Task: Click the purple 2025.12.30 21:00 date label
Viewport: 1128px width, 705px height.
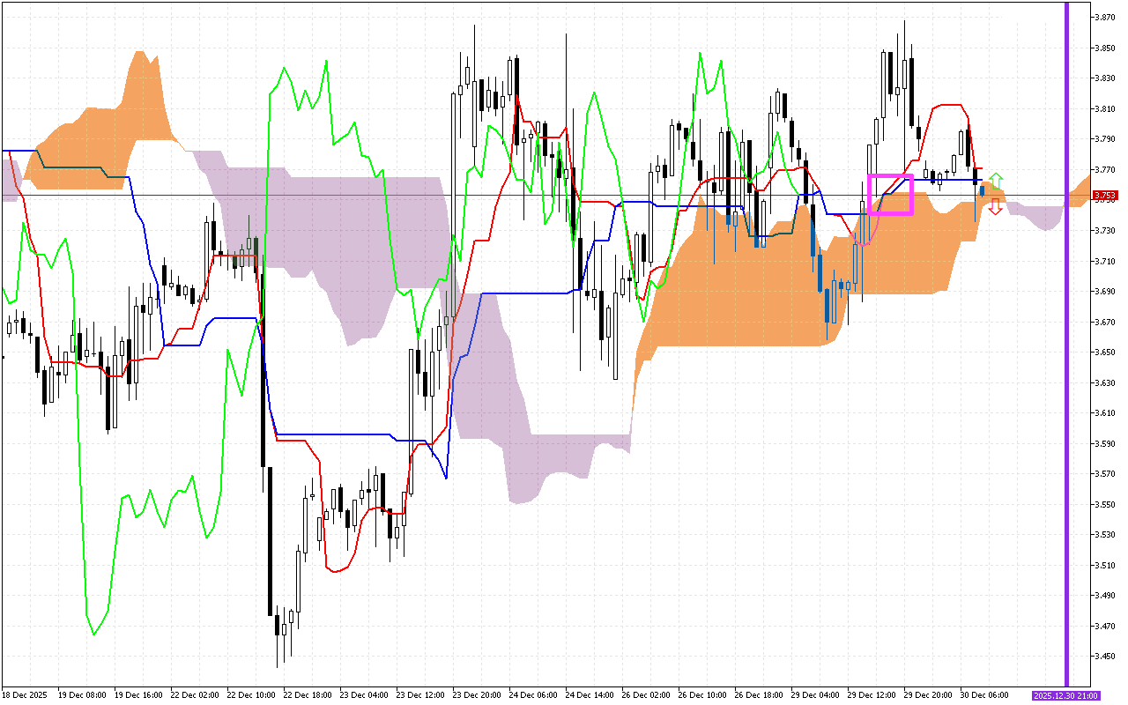Action: (1065, 695)
